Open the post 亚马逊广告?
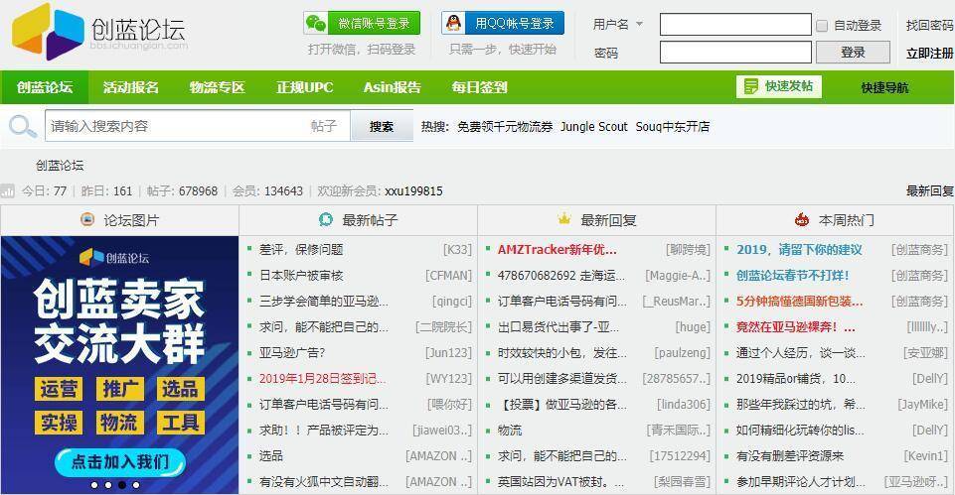Viewport: 955px width, 495px height. point(292,353)
